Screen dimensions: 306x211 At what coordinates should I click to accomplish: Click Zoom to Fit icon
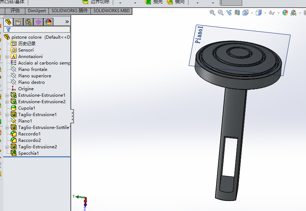coord(212,13)
